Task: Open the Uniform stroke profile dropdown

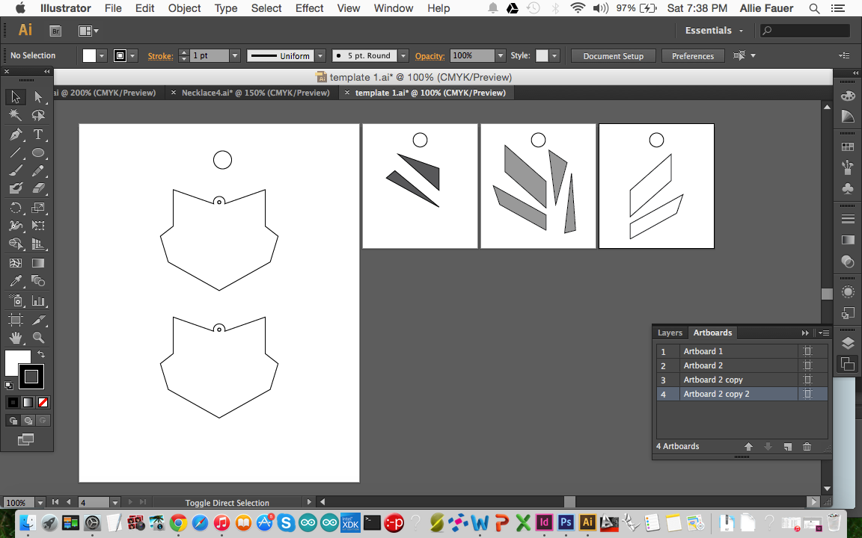Action: [320, 55]
